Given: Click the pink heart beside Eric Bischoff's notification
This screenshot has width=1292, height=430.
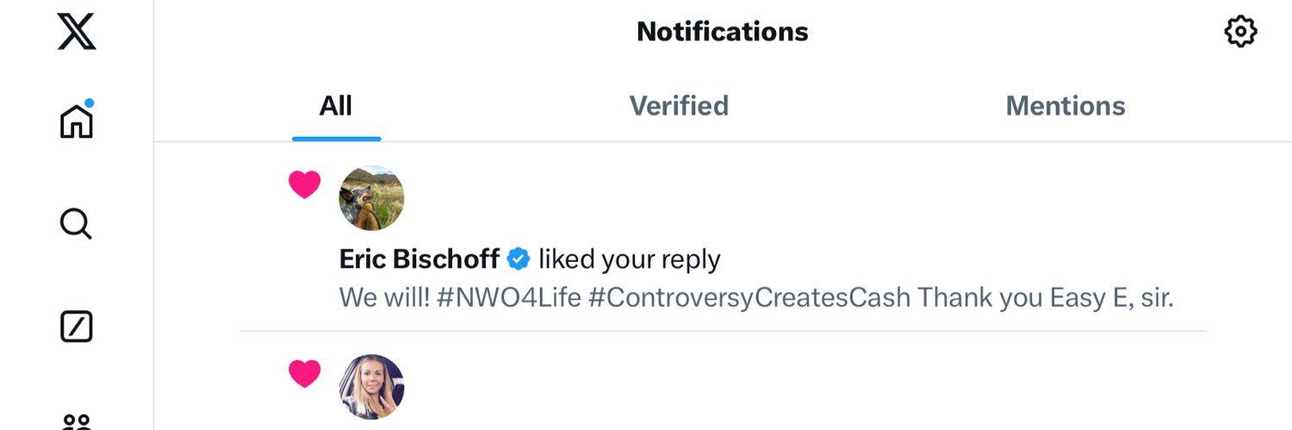Looking at the screenshot, I should [x=304, y=184].
